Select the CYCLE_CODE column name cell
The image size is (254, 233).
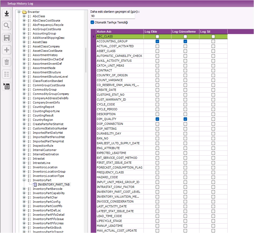point(120,104)
